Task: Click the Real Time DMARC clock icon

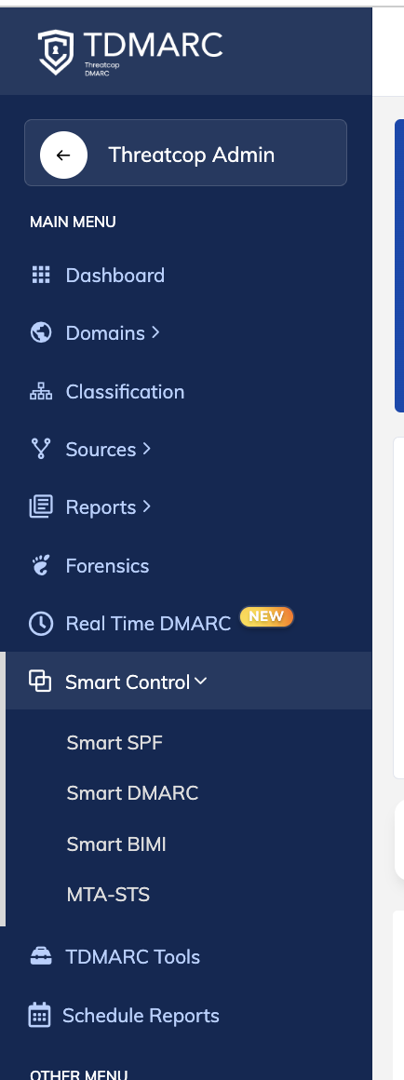Action: [x=41, y=624]
